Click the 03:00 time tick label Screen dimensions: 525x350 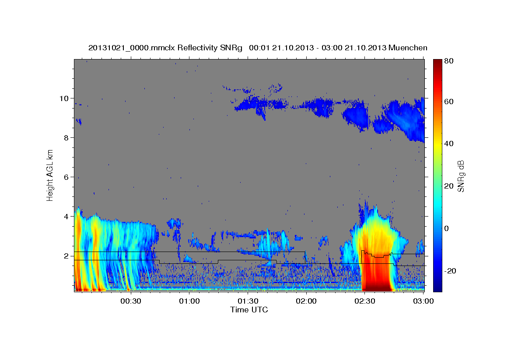pos(423,301)
